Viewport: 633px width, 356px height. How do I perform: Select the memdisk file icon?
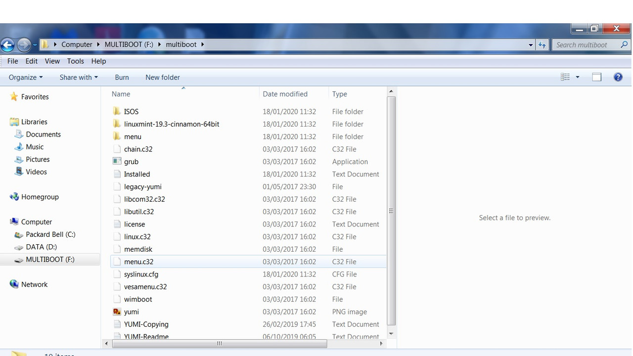click(x=117, y=249)
